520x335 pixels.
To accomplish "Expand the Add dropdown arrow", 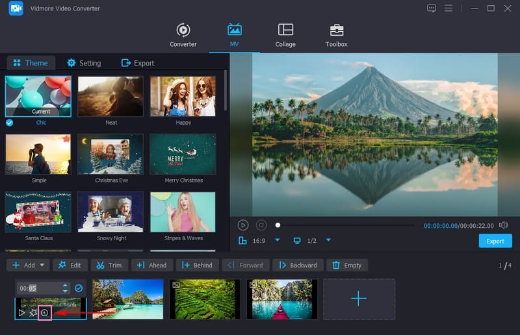I will pyautogui.click(x=43, y=265).
